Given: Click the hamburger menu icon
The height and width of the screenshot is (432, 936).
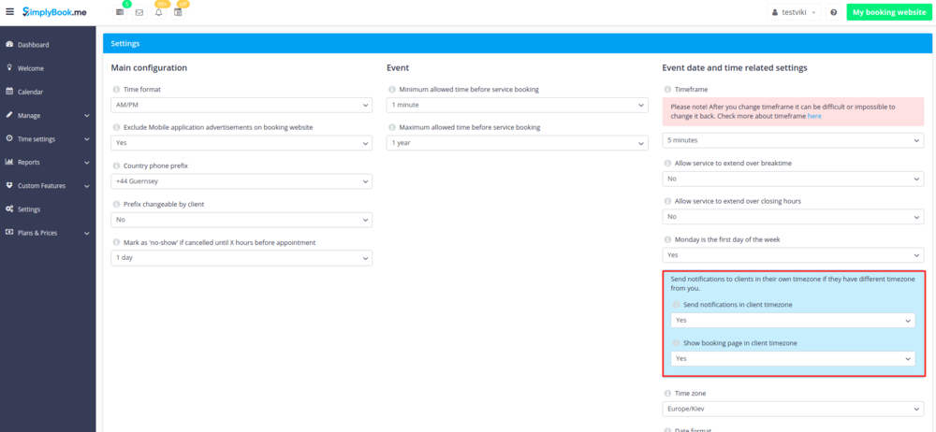Looking at the screenshot, I should (x=10, y=12).
